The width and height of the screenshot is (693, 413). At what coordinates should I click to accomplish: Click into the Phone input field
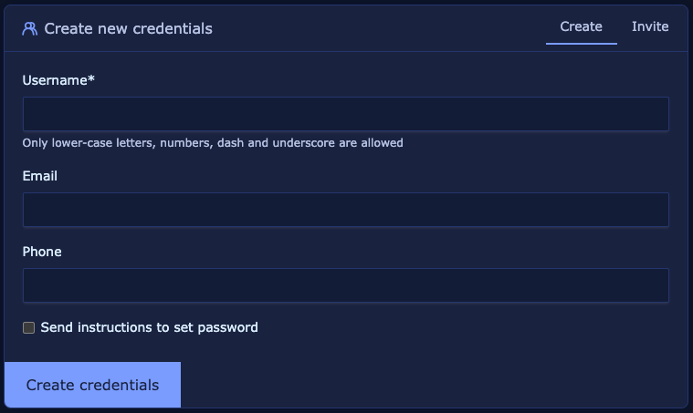pyautogui.click(x=346, y=285)
